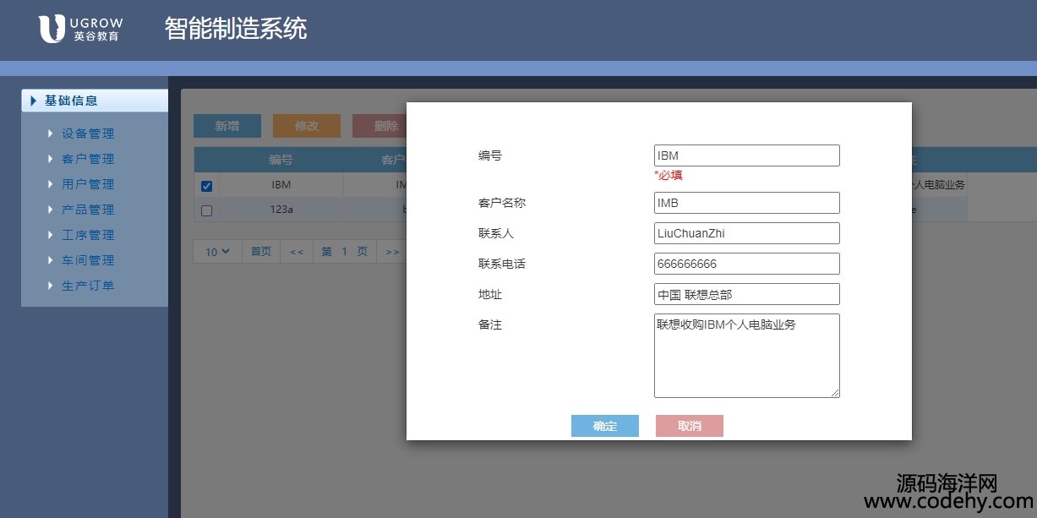Click the << previous page button
This screenshot has height=518, width=1037.
pyautogui.click(x=297, y=252)
